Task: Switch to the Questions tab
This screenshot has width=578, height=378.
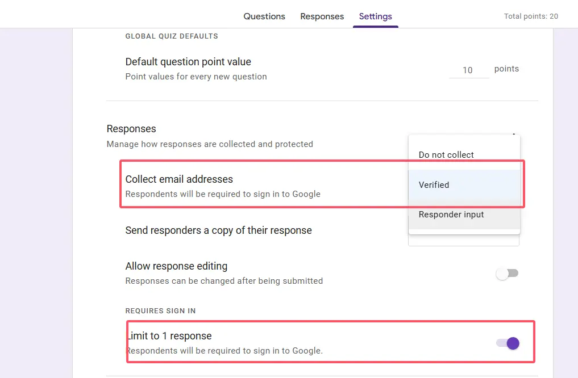Action: tap(264, 16)
